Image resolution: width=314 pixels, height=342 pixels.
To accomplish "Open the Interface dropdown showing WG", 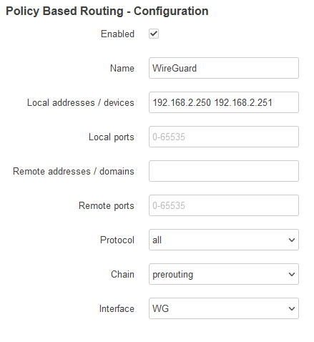I will 224,308.
